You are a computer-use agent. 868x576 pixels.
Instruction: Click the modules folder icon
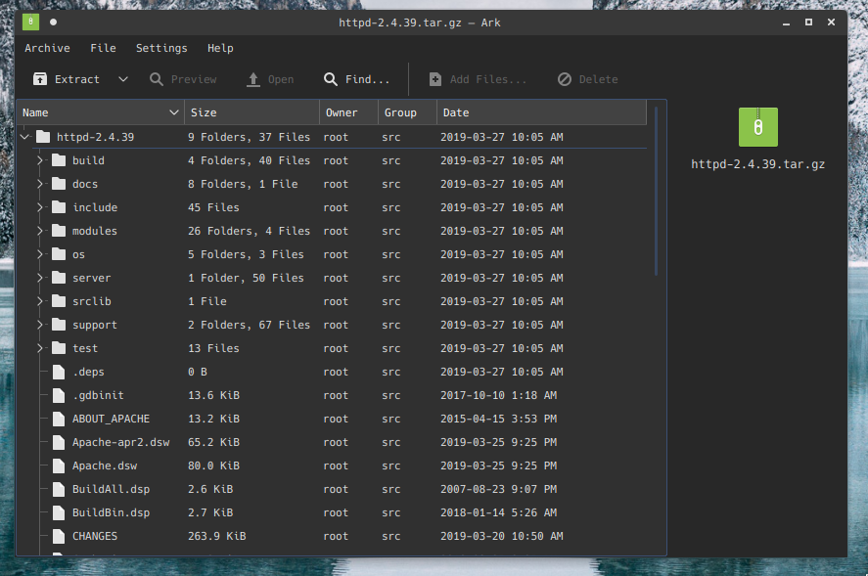59,231
